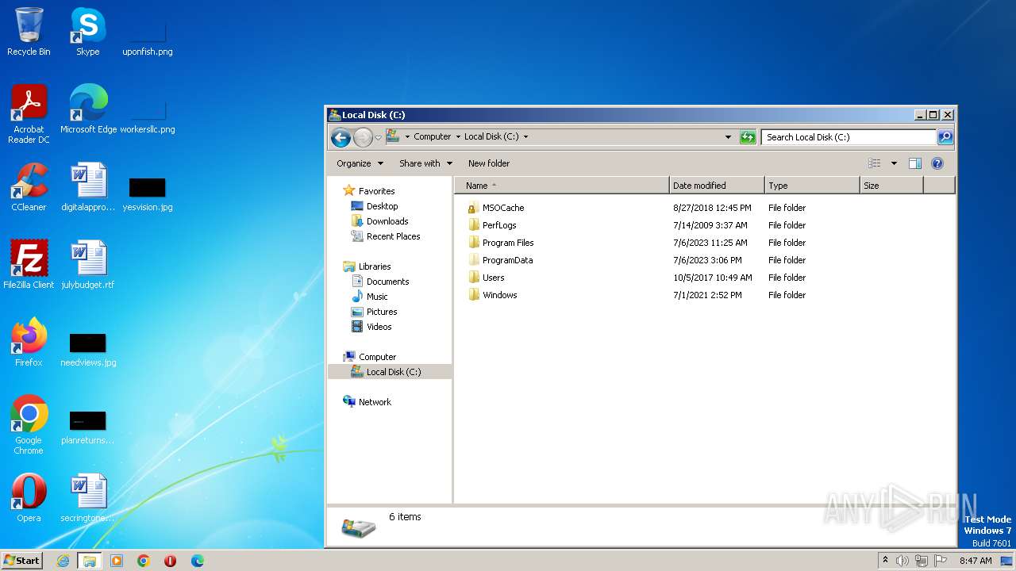Click the Forward navigation arrow in Explorer

(x=363, y=137)
